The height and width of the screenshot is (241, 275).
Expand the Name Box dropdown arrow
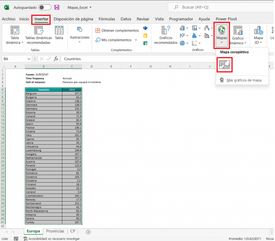(29, 59)
